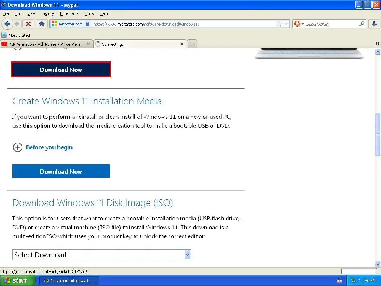Viewport: 381px width, 286px height.
Task: Stop loading the page
Action: [28, 24]
